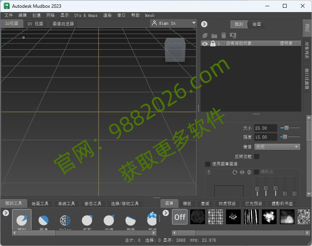Select the Relax tool globe icon

click(x=65, y=220)
